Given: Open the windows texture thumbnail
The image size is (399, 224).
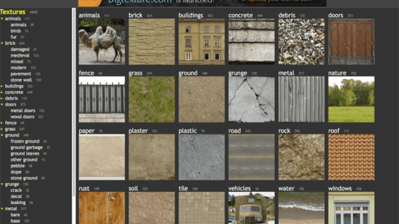Looking at the screenshot, I should click(351, 208).
